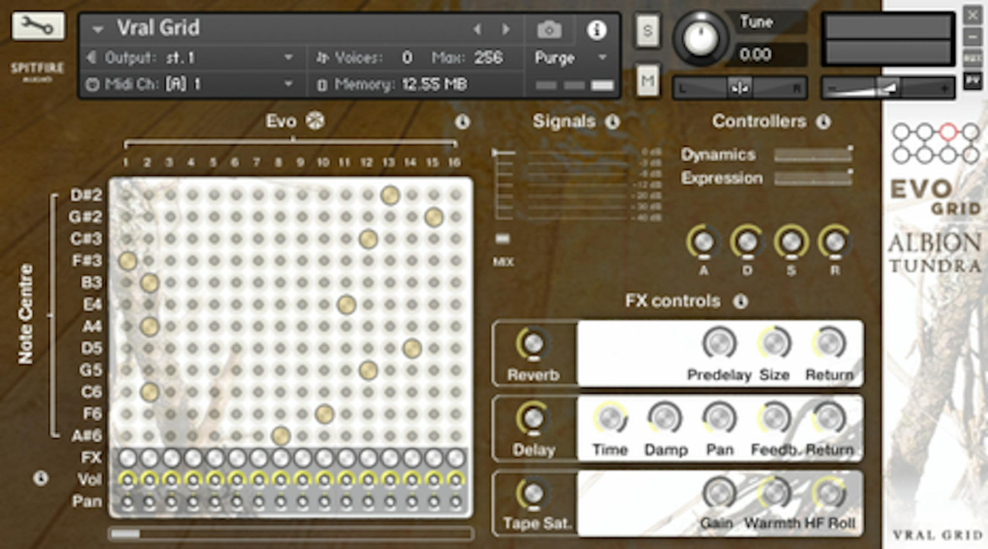
Task: Open the instrument info icon
Action: [597, 30]
